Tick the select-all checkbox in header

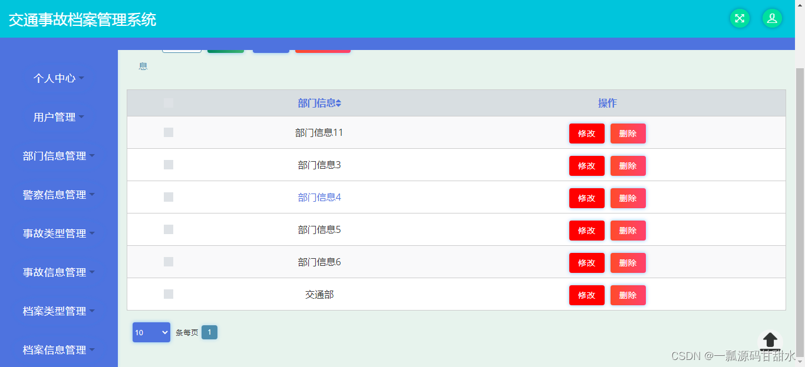pos(169,103)
